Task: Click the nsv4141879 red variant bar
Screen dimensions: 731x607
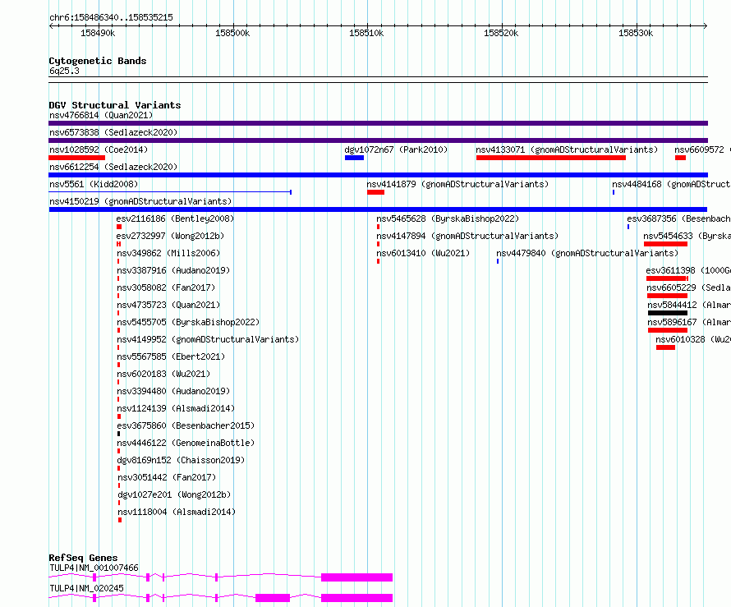Action: pyautogui.click(x=375, y=192)
